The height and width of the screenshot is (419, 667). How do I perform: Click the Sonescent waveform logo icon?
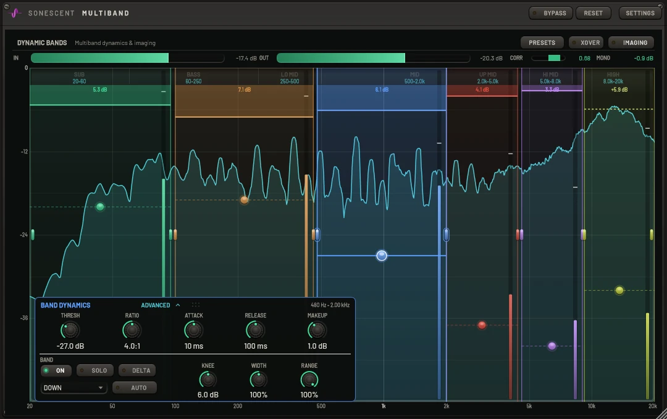click(x=15, y=13)
